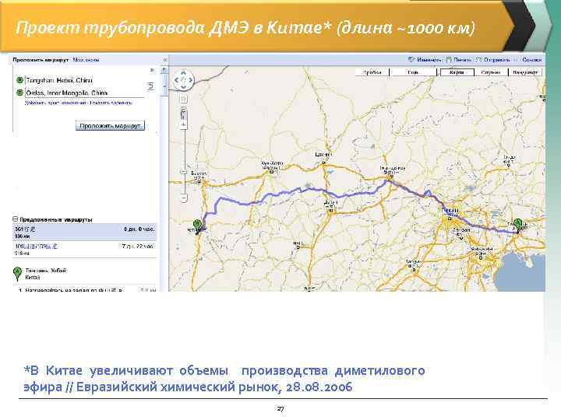Click marker B beside the Ordos field
This screenshot has width=561, height=420.
click(20, 93)
